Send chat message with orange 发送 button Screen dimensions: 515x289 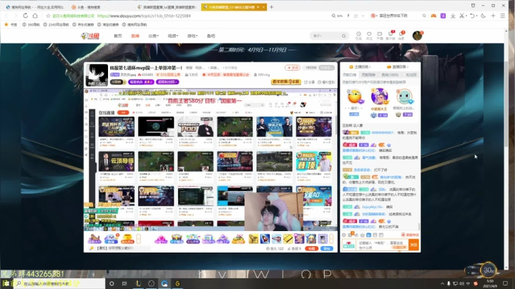click(x=413, y=245)
